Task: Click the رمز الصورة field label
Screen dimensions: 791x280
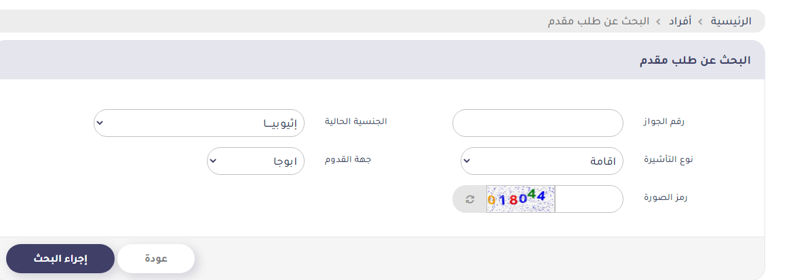Action: pyautogui.click(x=663, y=198)
